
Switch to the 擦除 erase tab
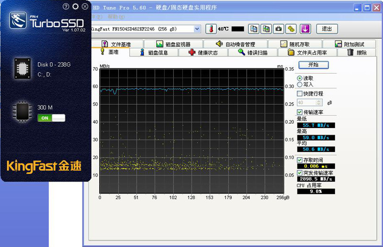357,53
